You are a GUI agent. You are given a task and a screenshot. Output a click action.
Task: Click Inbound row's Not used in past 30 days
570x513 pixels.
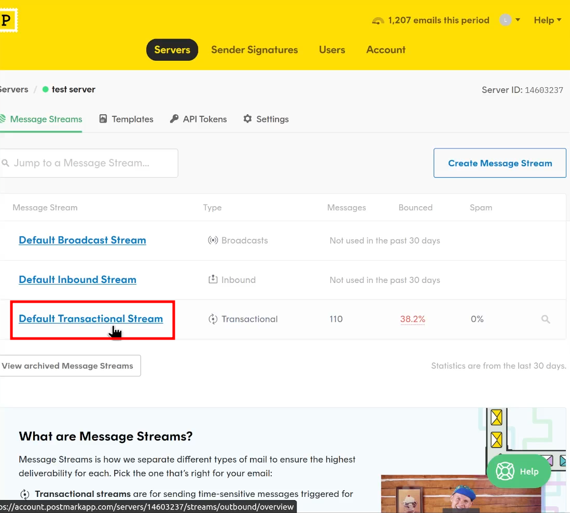pyautogui.click(x=385, y=280)
